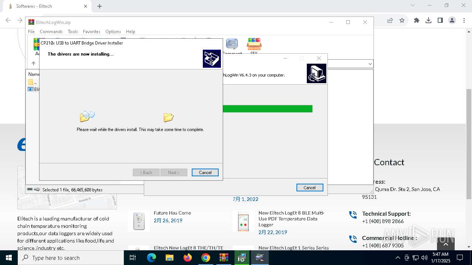Open Task View on the taskbar
This screenshot has height=265, width=472.
click(133, 258)
